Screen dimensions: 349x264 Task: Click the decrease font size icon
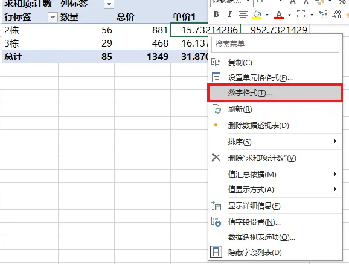tap(306, 2)
